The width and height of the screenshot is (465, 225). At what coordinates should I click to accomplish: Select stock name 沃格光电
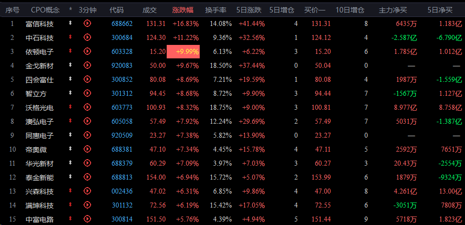tap(40, 108)
